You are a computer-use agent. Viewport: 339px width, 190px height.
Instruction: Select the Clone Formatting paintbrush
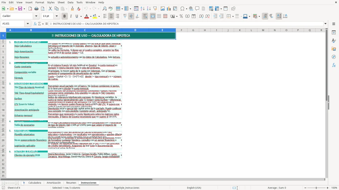point(73,9)
